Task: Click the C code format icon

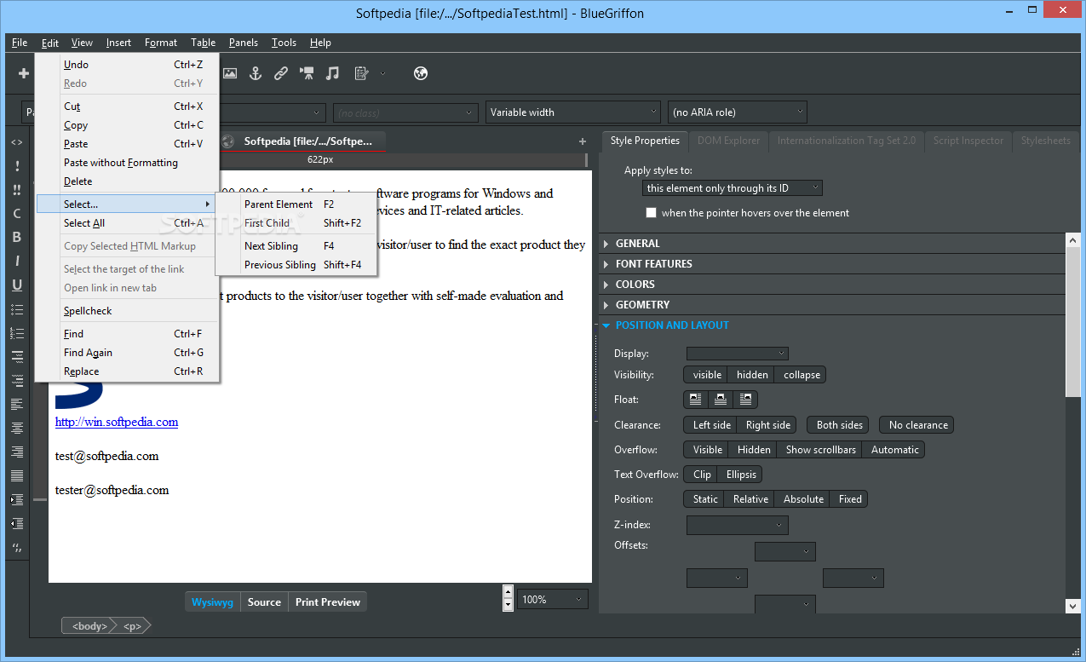Action: point(17,214)
